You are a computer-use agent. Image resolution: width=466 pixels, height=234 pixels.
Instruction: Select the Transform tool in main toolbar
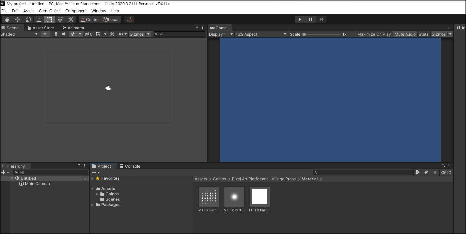60,19
